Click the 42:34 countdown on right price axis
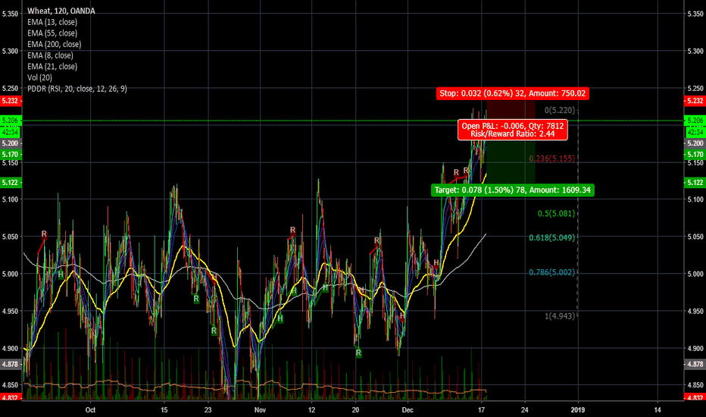Image resolution: width=706 pixels, height=417 pixels. pos(695,132)
